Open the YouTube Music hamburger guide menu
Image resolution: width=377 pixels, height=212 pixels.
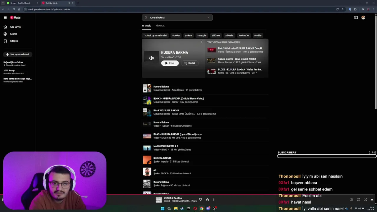tap(5, 18)
